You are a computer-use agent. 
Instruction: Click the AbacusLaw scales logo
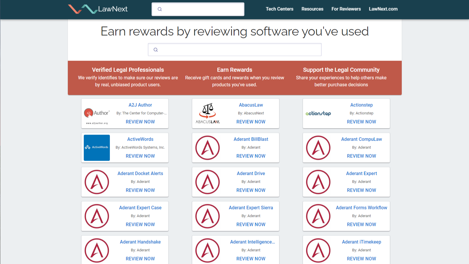(208, 113)
